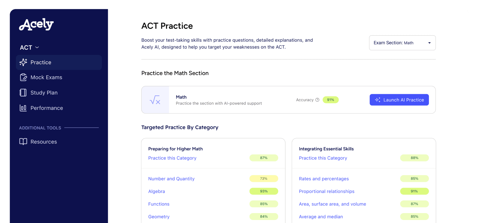
Task: Click the Launch AI Practice button
Action: tap(399, 100)
